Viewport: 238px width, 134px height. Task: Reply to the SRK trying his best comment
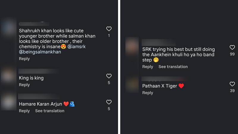point(148,67)
